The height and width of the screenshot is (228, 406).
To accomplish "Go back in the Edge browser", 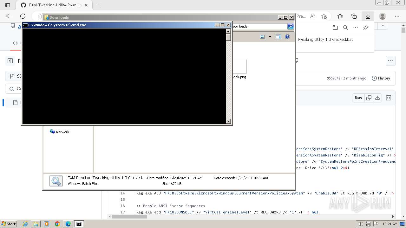I will (9, 16).
